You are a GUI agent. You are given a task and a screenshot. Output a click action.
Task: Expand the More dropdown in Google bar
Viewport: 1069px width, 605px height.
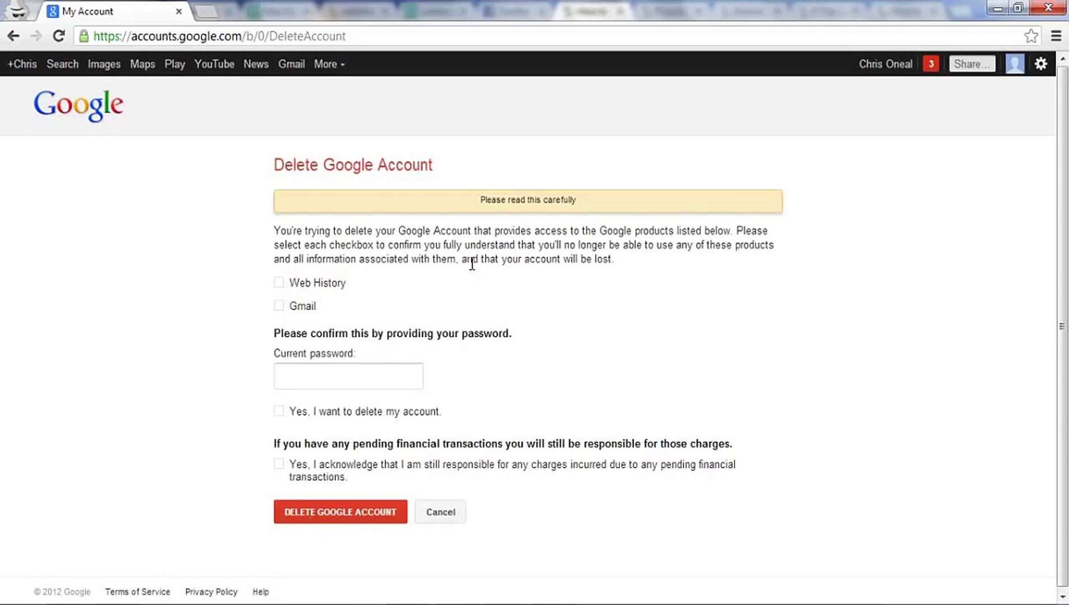click(329, 64)
